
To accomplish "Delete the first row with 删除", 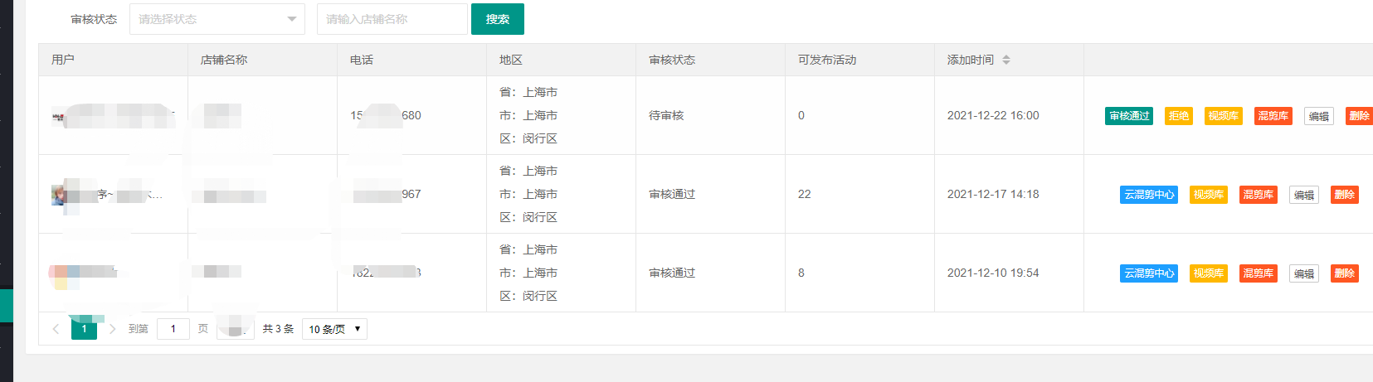I will coord(1359,116).
